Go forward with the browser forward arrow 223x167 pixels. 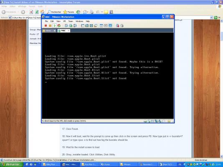click(23, 12)
